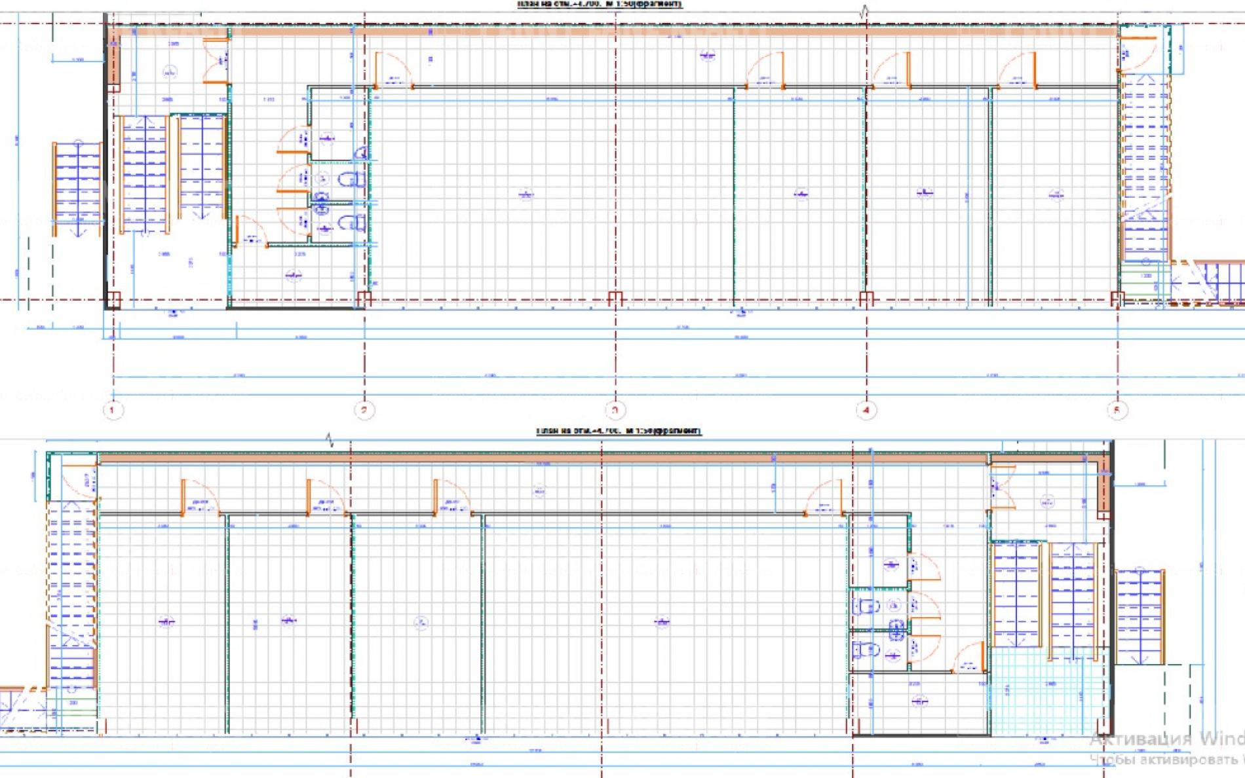Select the top plan title text
1245x778 pixels.
600,4
